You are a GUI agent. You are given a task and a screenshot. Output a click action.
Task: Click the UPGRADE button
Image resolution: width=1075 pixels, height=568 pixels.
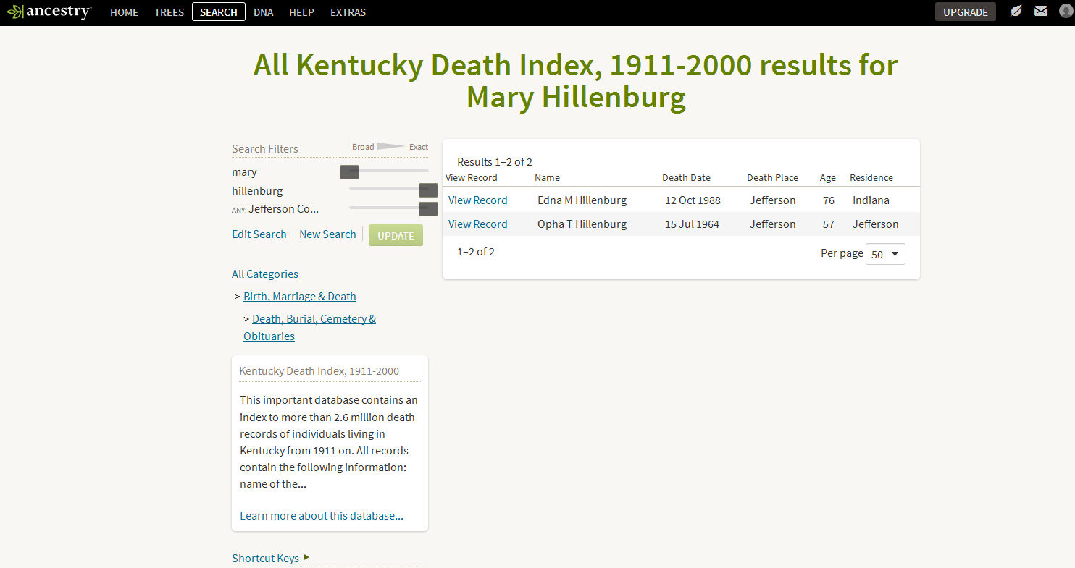point(965,12)
